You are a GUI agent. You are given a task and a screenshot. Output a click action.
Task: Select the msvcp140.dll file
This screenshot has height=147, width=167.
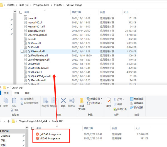(x=35, y=22)
